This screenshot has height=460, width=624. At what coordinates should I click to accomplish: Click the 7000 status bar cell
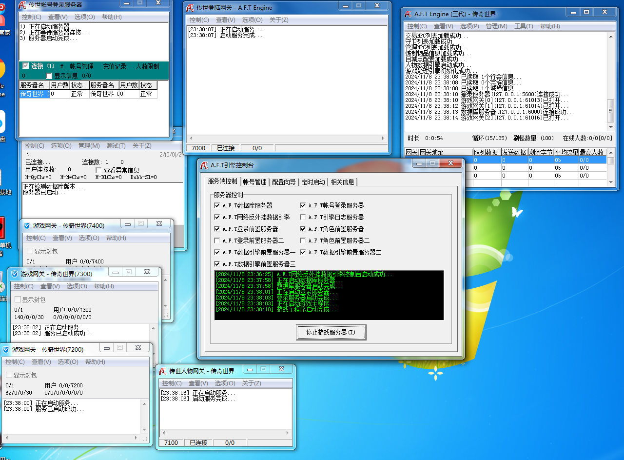(x=198, y=148)
